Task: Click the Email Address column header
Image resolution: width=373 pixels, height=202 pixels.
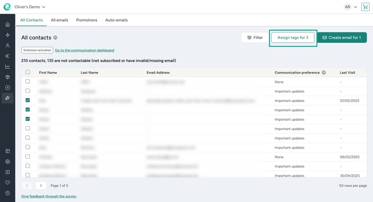Action: [158, 72]
